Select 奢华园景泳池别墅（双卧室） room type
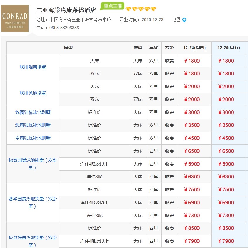Screen dimensions: 248x248 point(33,202)
